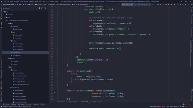The width and height of the screenshot is (193, 108).
Task: Click the 4 spaces indent indicator
Action: pyautogui.click(x=176, y=107)
